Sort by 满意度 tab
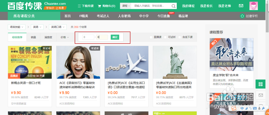The width and height of the screenshot is (269, 115). 48,37
